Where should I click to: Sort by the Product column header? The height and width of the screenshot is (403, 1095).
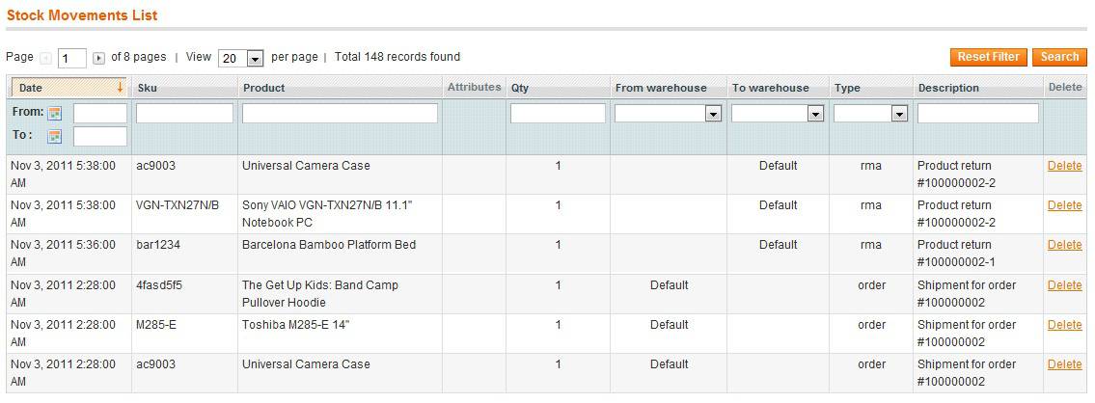(x=264, y=88)
